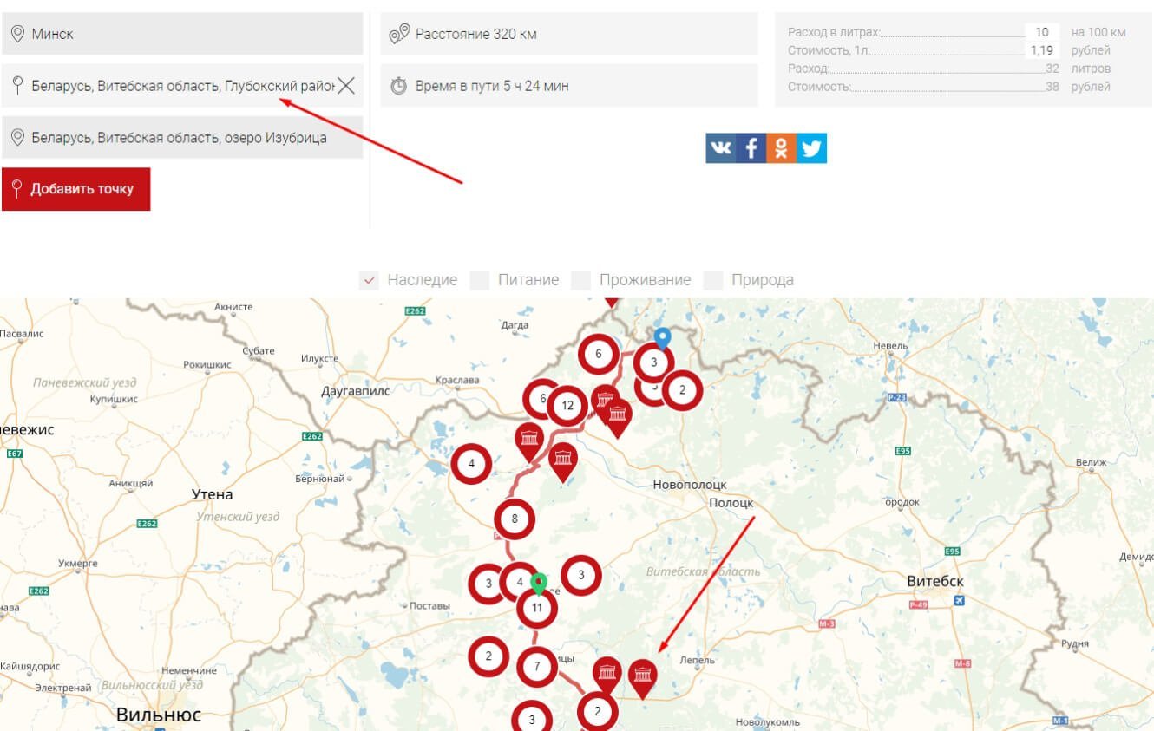Open map cluster marker numbered 11

537,608
